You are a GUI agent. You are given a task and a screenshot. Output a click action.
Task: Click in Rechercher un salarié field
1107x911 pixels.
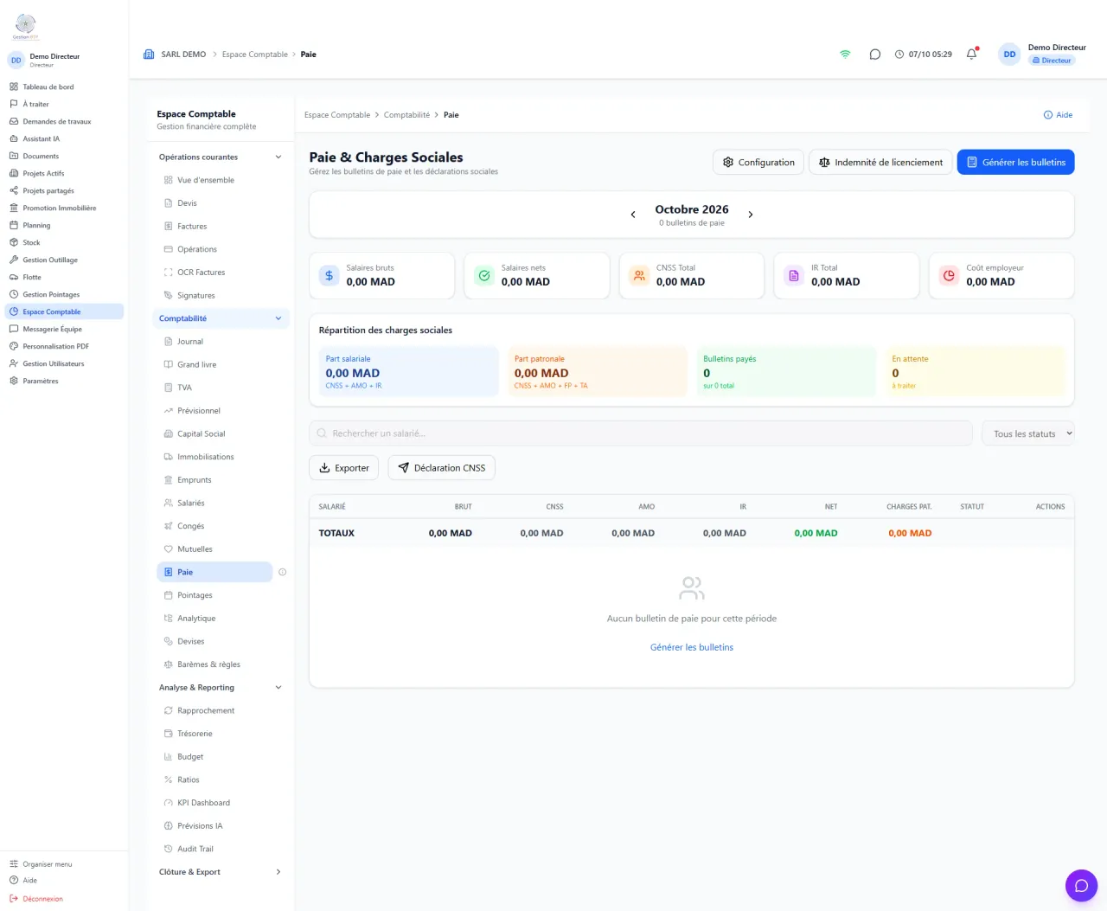coord(641,433)
